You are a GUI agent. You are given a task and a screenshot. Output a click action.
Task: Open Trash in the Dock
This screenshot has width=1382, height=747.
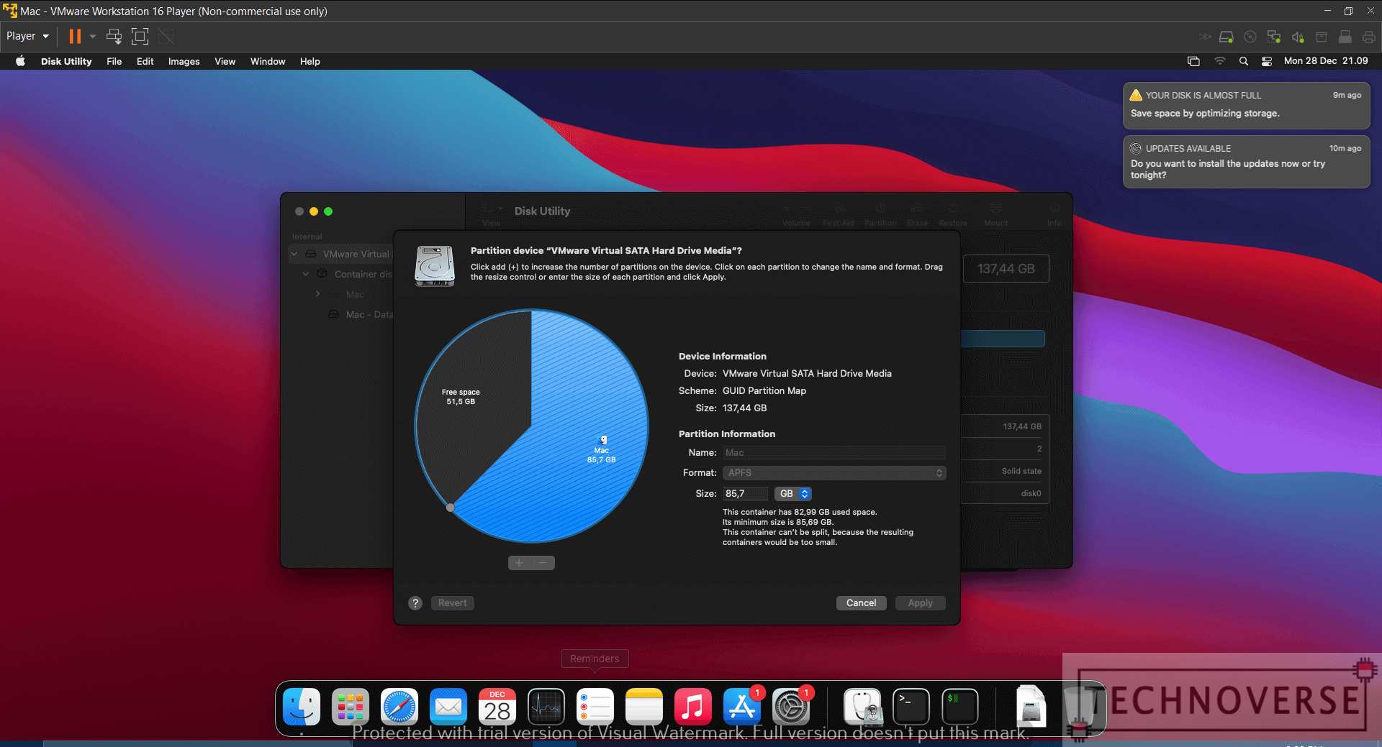coord(1080,707)
